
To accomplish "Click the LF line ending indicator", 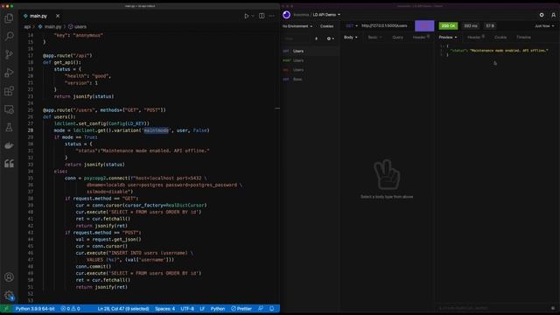I will pos(202,309).
